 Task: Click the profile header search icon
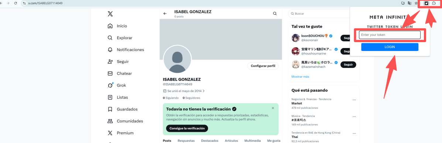pyautogui.click(x=275, y=14)
